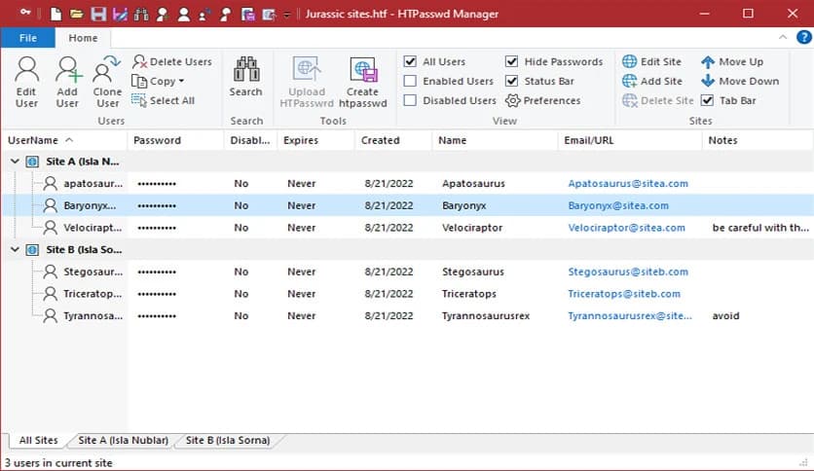Open Preferences gear in View group
The width and height of the screenshot is (814, 471).
[x=513, y=101]
